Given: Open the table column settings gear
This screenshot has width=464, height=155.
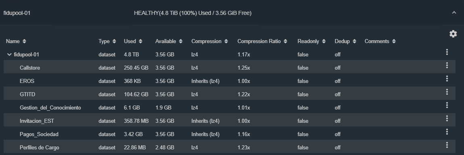Looking at the screenshot, I should tap(453, 34).
